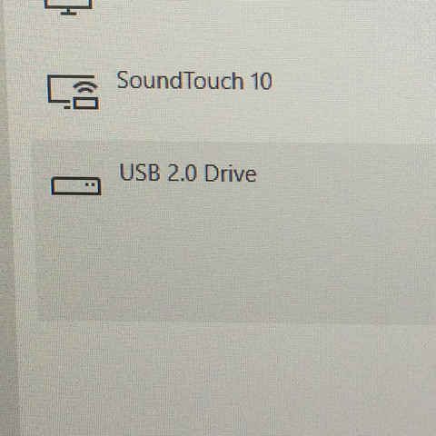Click the small box in the SoundTouch icon

coord(86,103)
